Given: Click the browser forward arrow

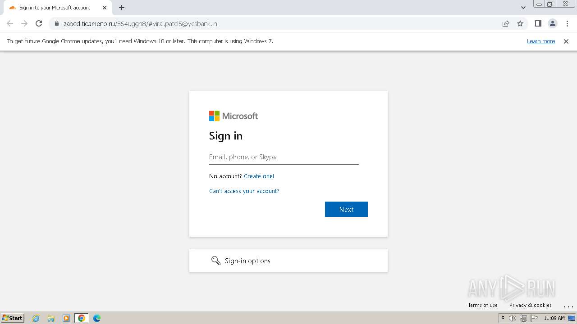Looking at the screenshot, I should point(24,23).
